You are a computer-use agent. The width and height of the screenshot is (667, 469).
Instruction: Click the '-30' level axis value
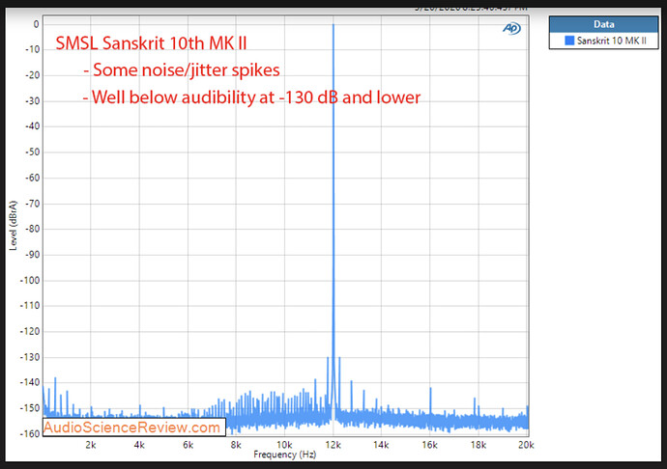pyautogui.click(x=32, y=101)
